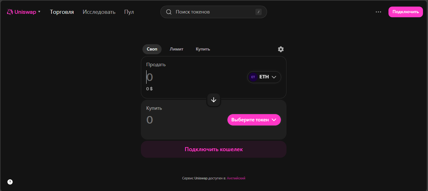Go to the 'Пул' navigation item
Viewport: 428px width, 191px height.
(129, 12)
